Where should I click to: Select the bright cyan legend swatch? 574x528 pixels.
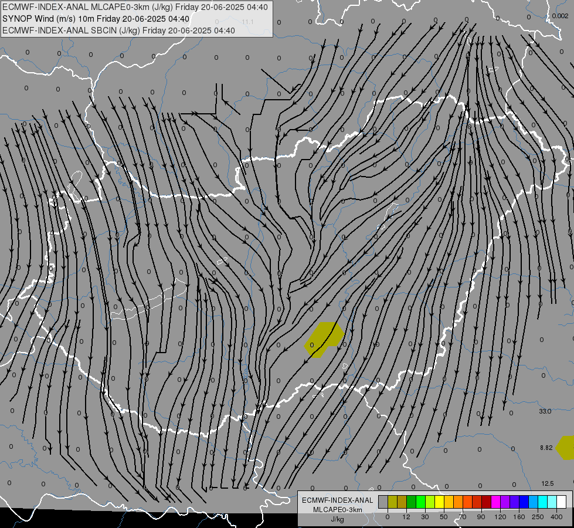[543, 502]
